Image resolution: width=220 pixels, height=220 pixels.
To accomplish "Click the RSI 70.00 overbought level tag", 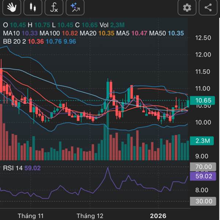I will point(203,167).
